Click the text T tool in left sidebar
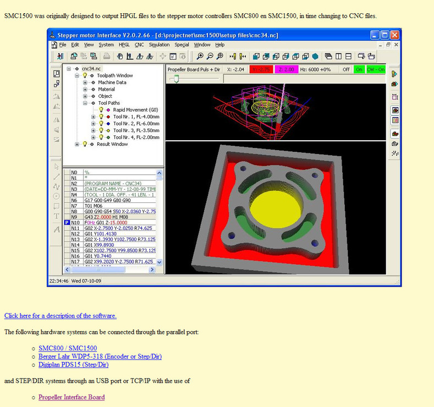 57,216
